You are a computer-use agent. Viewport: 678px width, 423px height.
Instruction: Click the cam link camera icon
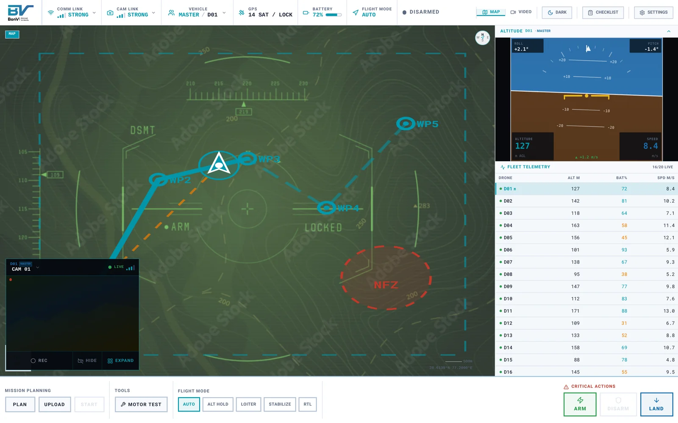tap(110, 13)
